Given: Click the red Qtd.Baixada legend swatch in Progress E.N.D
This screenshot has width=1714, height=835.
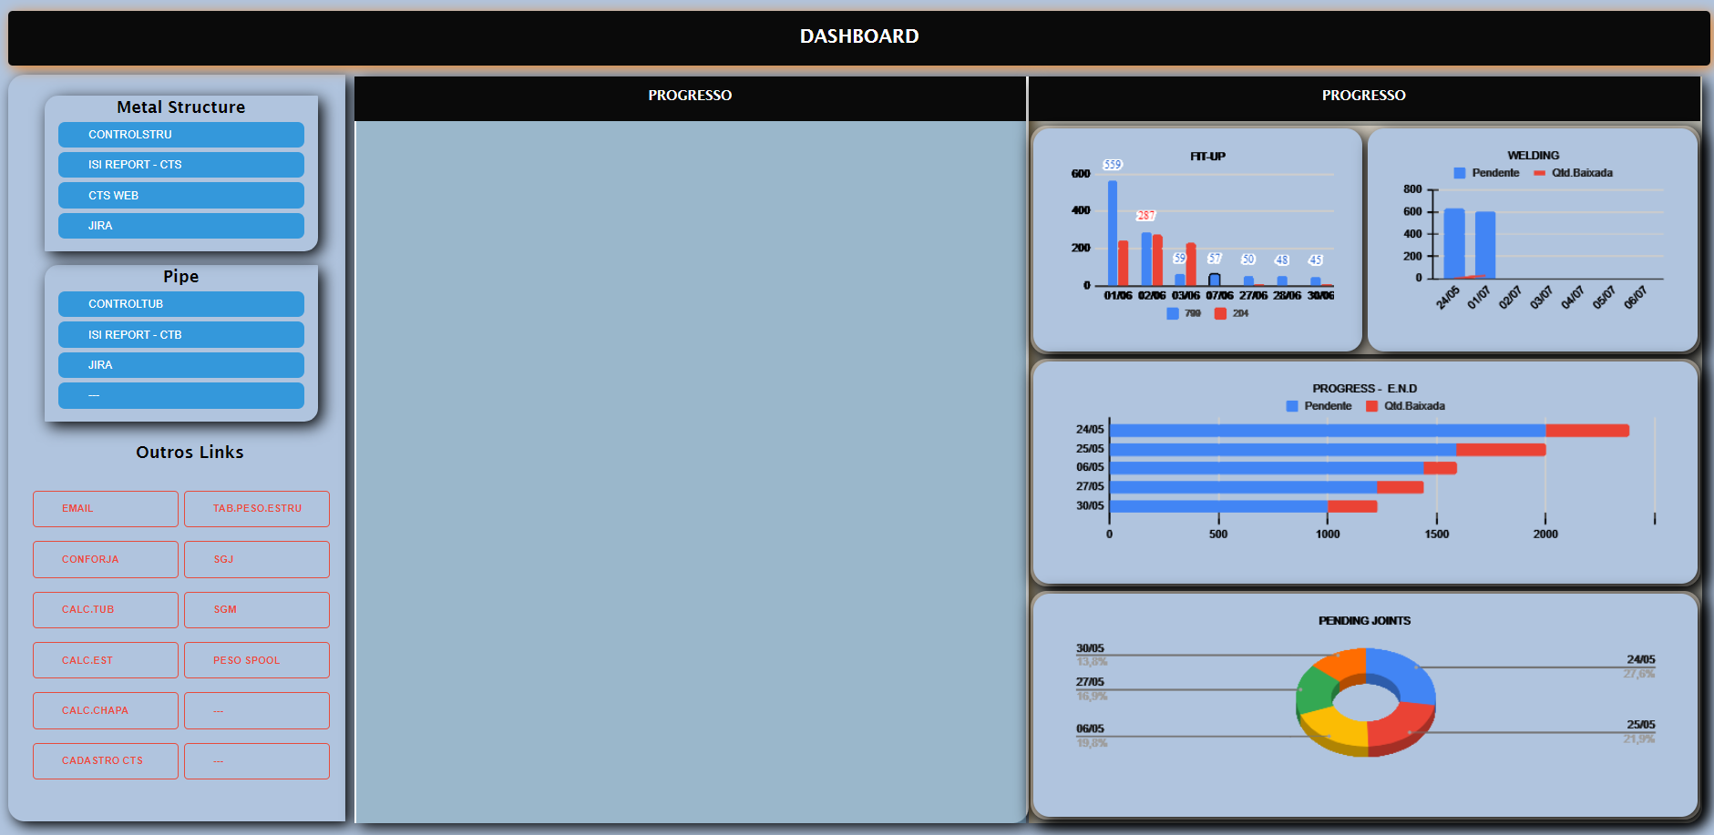Looking at the screenshot, I should pyautogui.click(x=1371, y=406).
